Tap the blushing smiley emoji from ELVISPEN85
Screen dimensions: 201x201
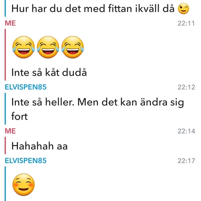pos(23,185)
